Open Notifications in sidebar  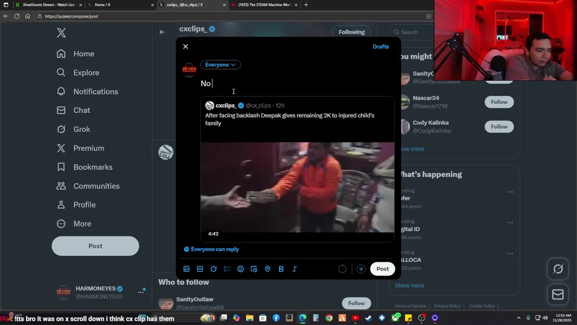tap(87, 92)
